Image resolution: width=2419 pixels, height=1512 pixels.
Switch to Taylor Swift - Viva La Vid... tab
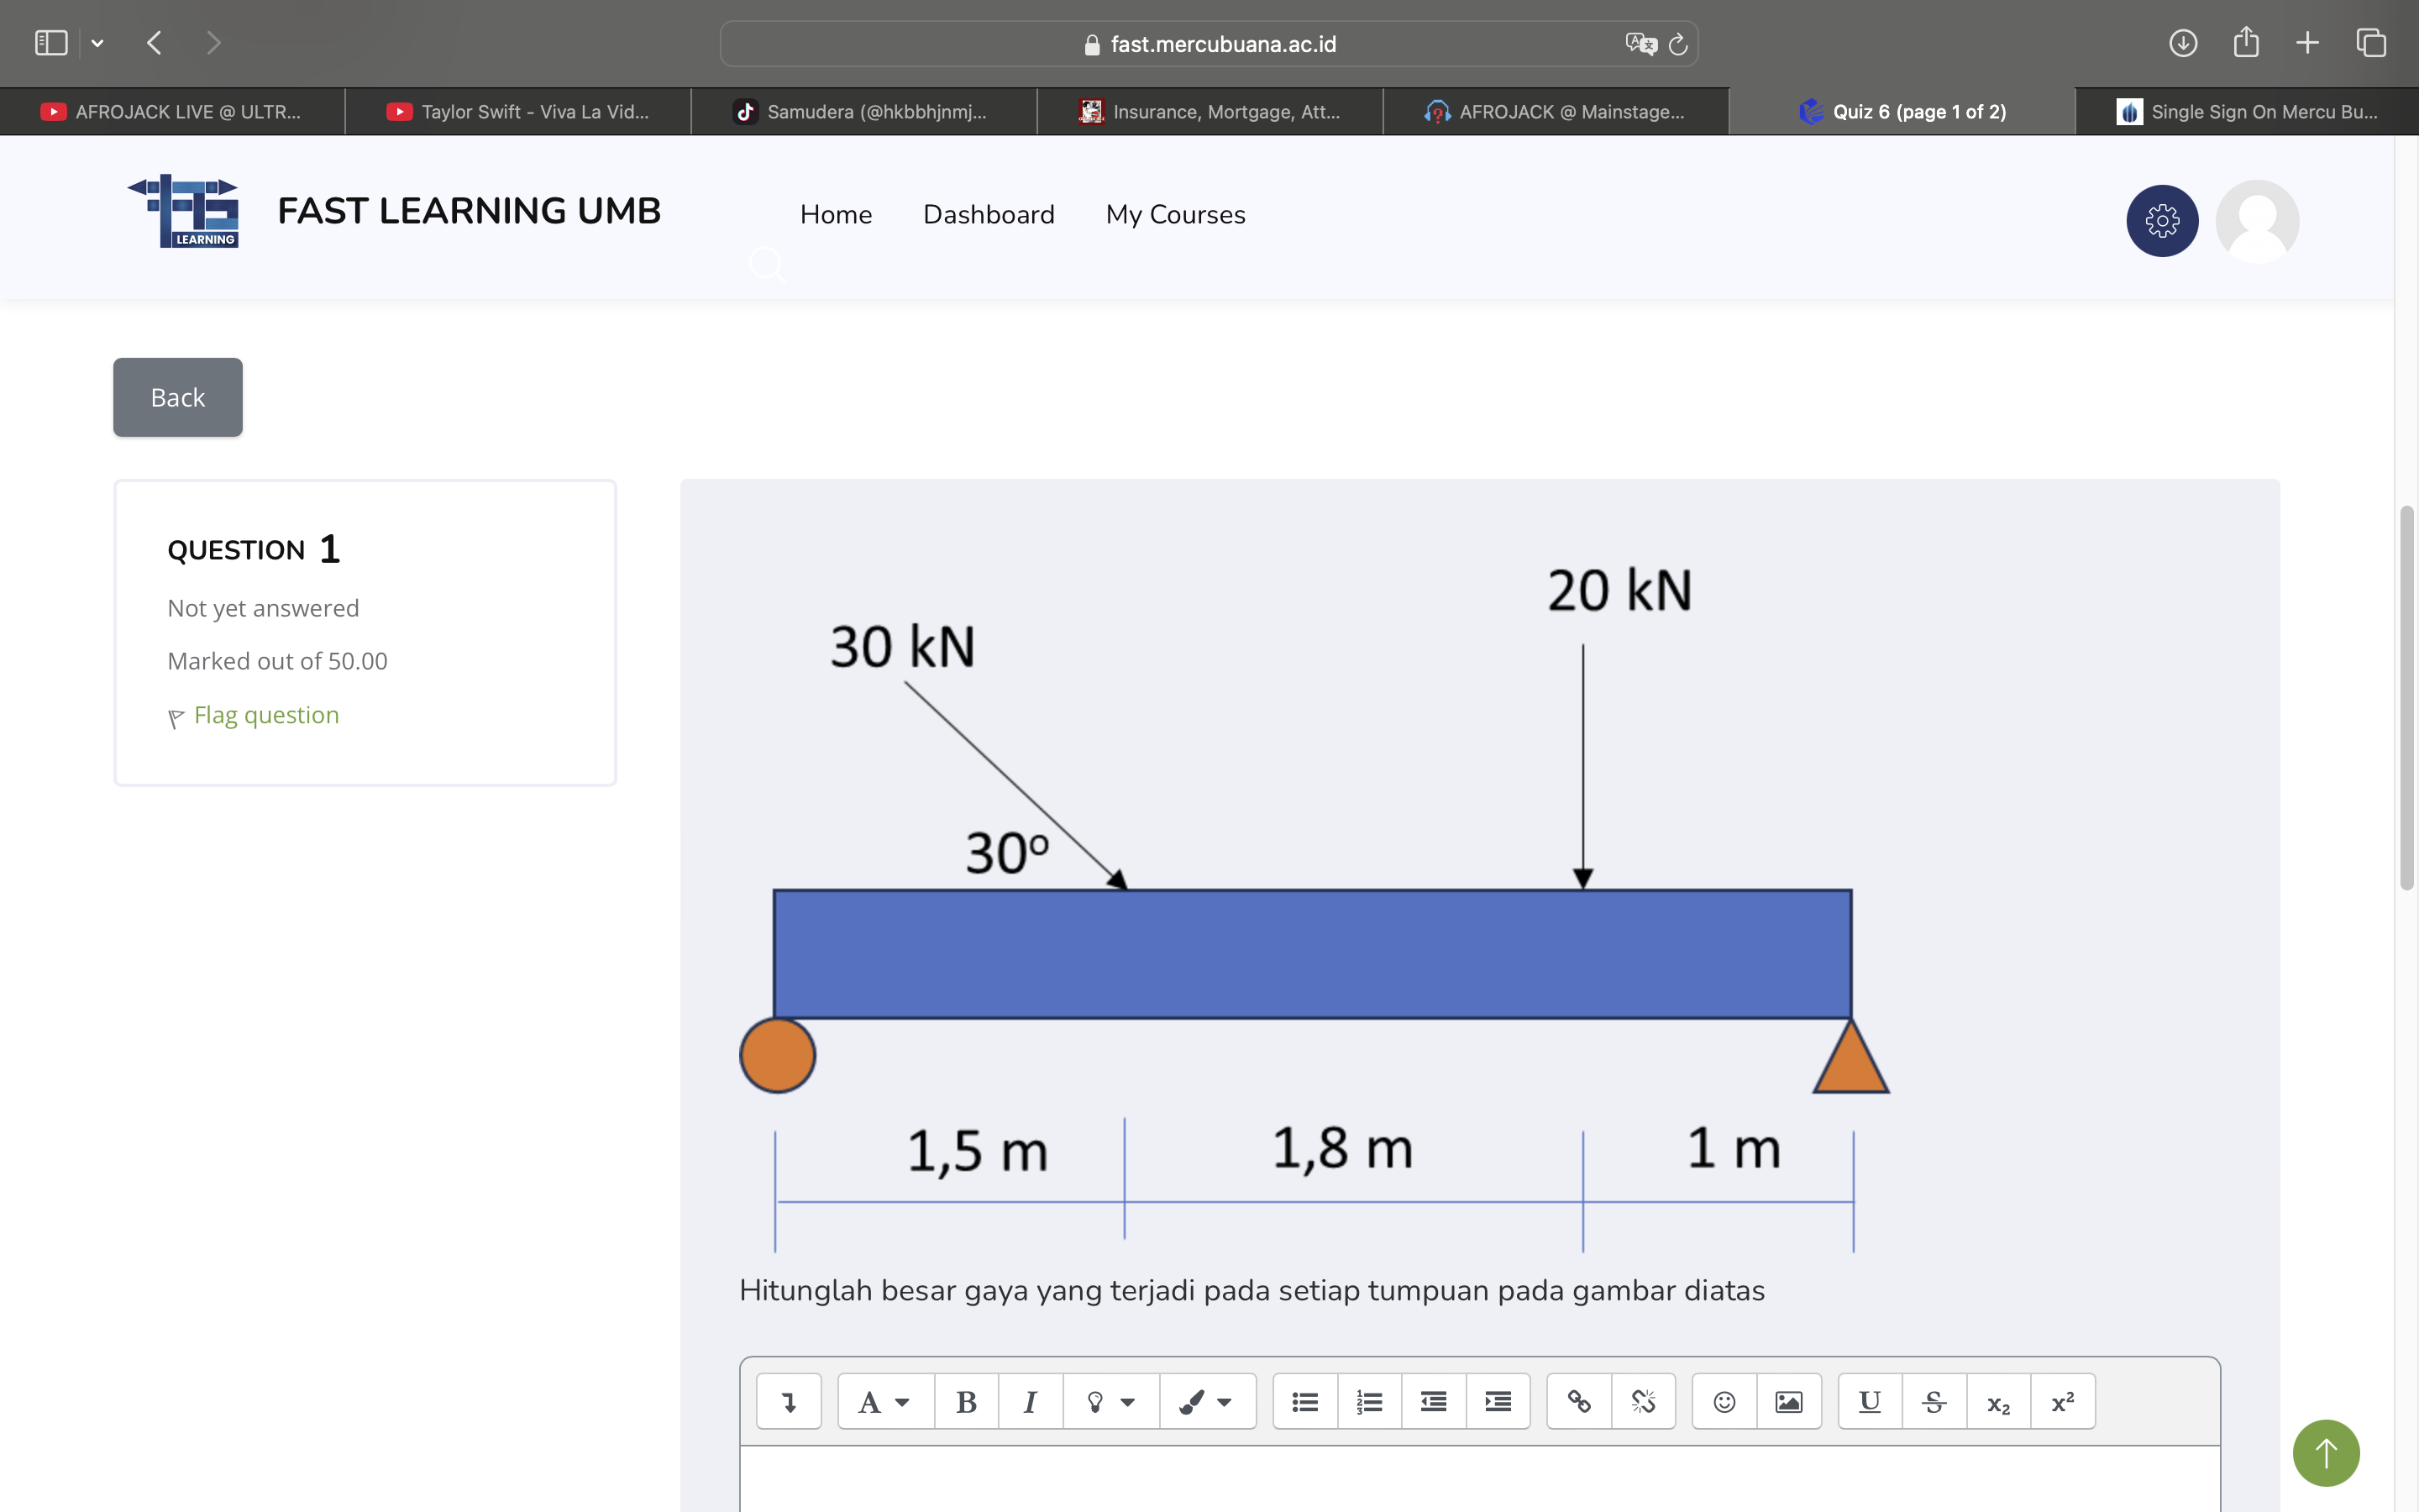(517, 112)
